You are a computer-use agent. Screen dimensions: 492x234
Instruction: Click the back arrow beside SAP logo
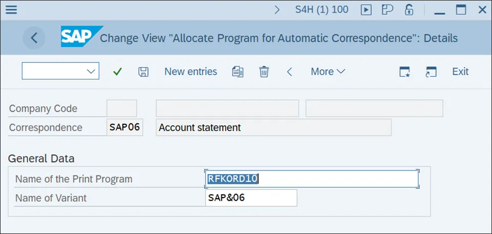pos(34,38)
